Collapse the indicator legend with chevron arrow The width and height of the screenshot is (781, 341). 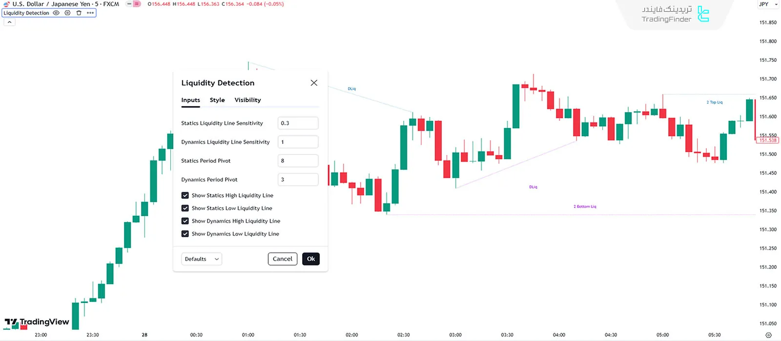[x=9, y=22]
